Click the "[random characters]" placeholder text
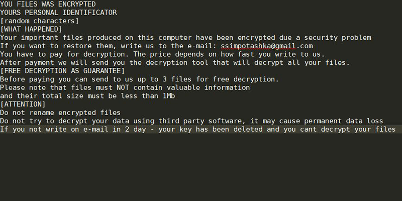 (x=40, y=21)
